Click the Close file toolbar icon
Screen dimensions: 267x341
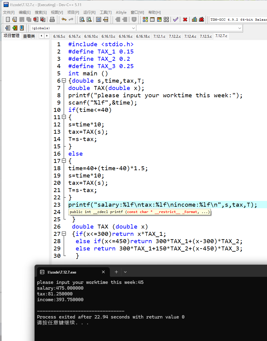[x=36, y=19]
